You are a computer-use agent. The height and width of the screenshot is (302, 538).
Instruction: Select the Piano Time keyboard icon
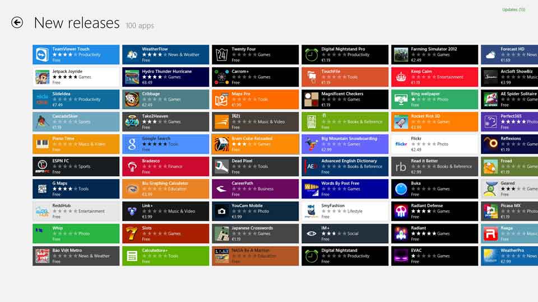42,144
